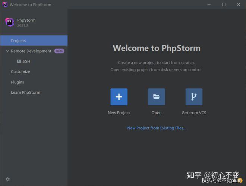Click the New Project text label
The width and height of the screenshot is (246, 186).
click(119, 113)
